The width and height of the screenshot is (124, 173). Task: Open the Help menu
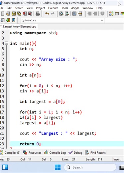click(99, 8)
